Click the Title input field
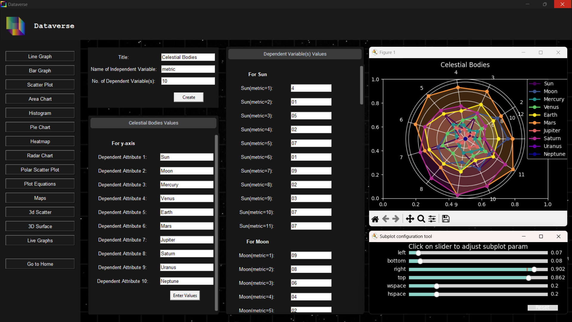 [x=188, y=57]
